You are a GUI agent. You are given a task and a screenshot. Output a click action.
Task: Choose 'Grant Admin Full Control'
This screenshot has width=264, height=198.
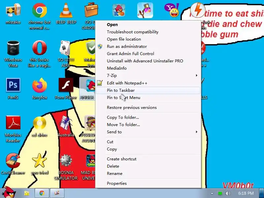tap(148, 53)
